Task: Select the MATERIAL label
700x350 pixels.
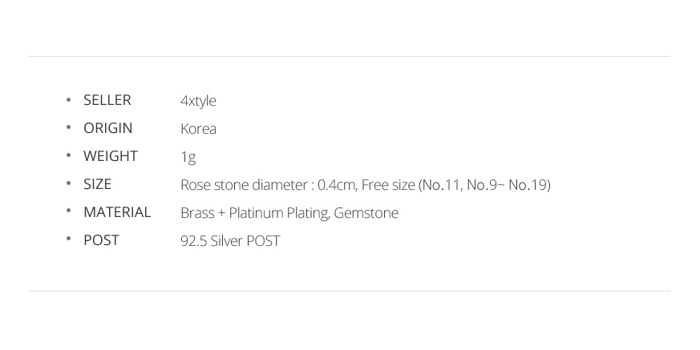Action: pyautogui.click(x=117, y=212)
